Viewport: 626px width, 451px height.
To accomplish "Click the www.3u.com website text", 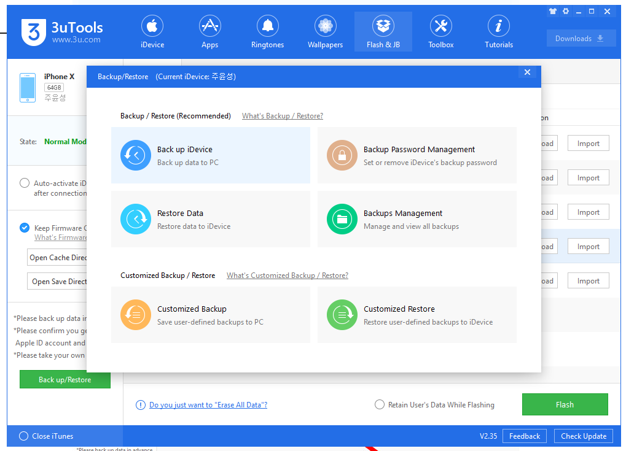I will point(76,39).
